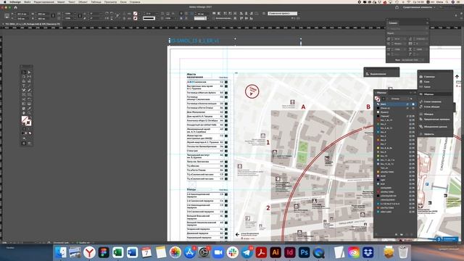464x261 pixels.
Task: Open Illustrator from the Dock
Action: [x=275, y=252]
